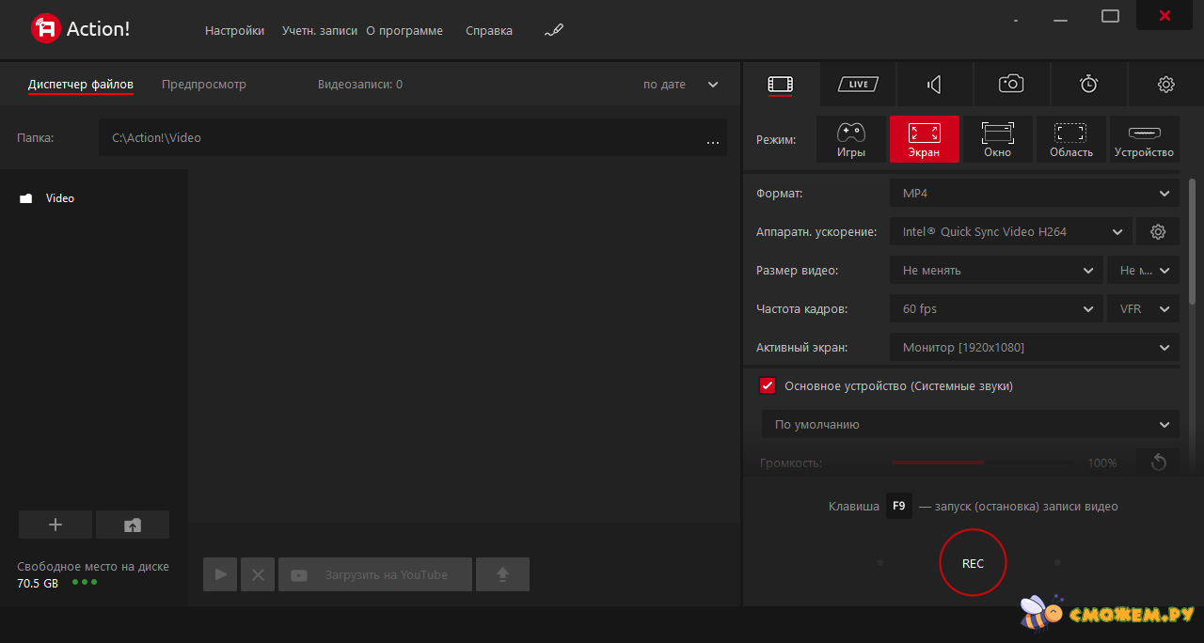
Task: Expand the Формат MP4 dropdown
Action: coord(1034,193)
